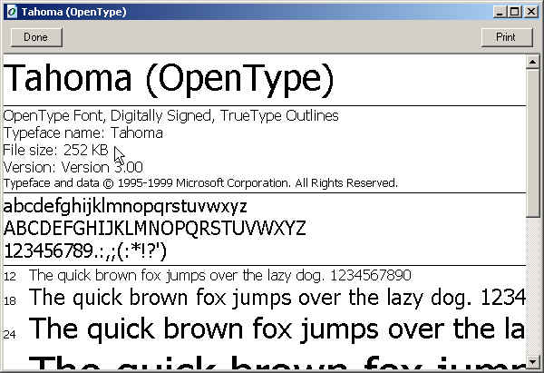This screenshot has height=373, width=544.
Task: Click the uppercase alphabet sample line
Action: click(x=155, y=228)
